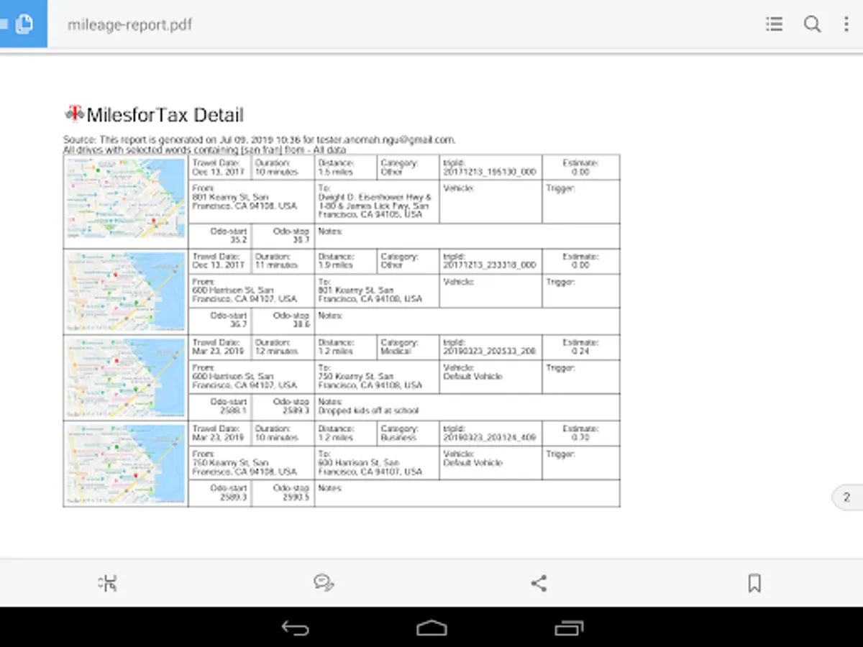Tap map thumbnail for trip 20171213_233318_000

(x=126, y=292)
